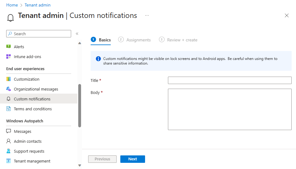Open Customization via its colorful icon
296x169 pixels.
[9, 79]
